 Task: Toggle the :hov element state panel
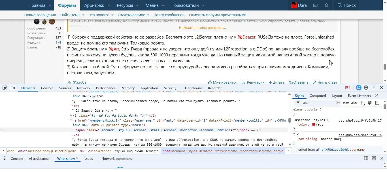click(346, 103)
